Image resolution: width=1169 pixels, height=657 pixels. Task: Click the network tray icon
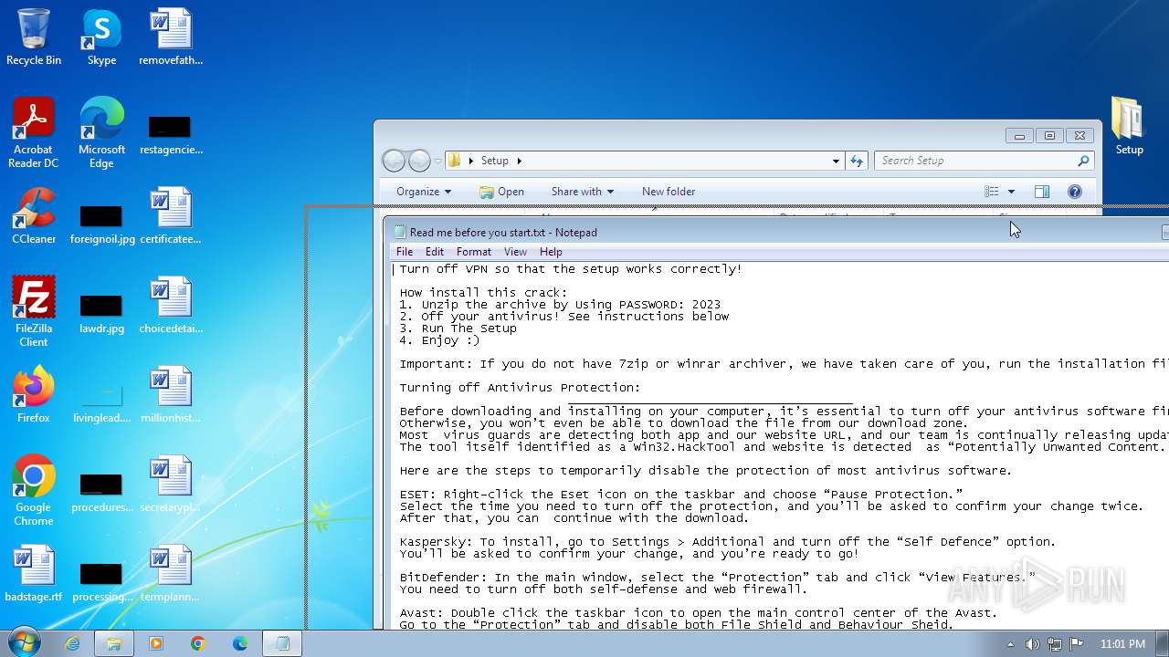pos(1055,644)
